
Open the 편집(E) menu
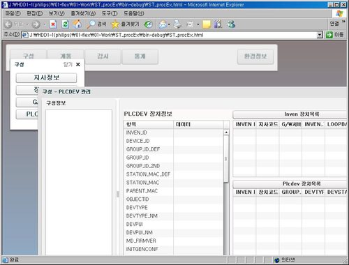pos(35,13)
